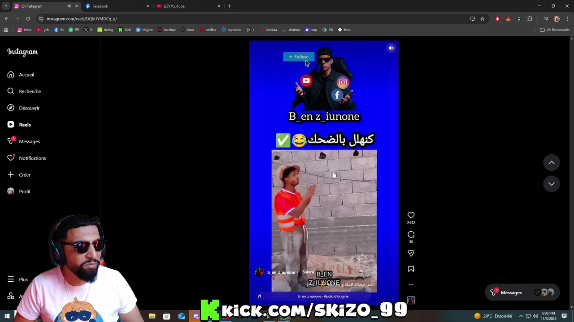Open the insta bookmark

coord(24,30)
